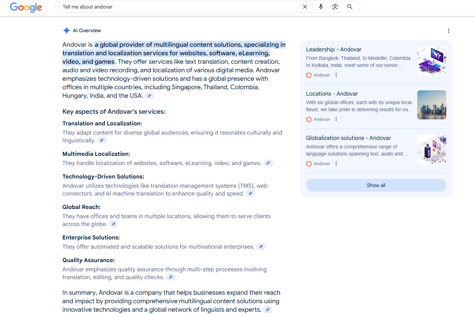This screenshot has width=475, height=317.
Task: Open more options for Globalization solutions source
Action: click(336, 164)
